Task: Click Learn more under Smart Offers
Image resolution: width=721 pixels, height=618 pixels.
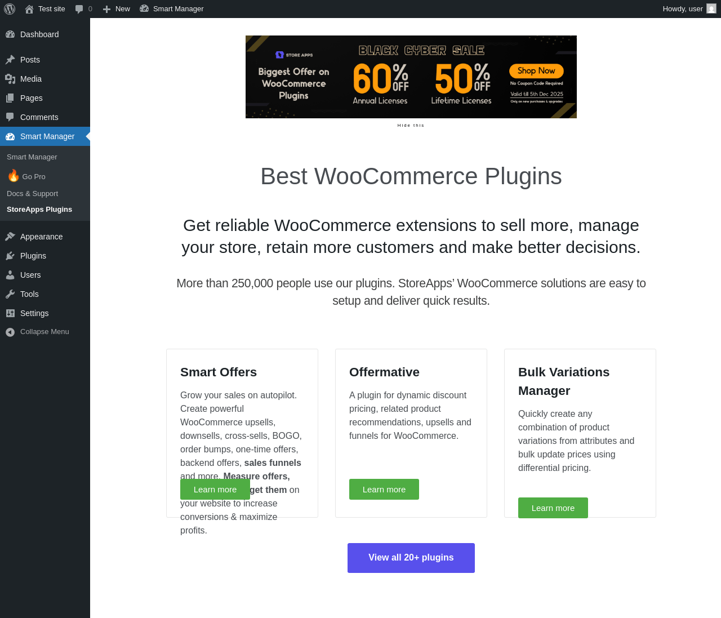Action: click(x=215, y=490)
